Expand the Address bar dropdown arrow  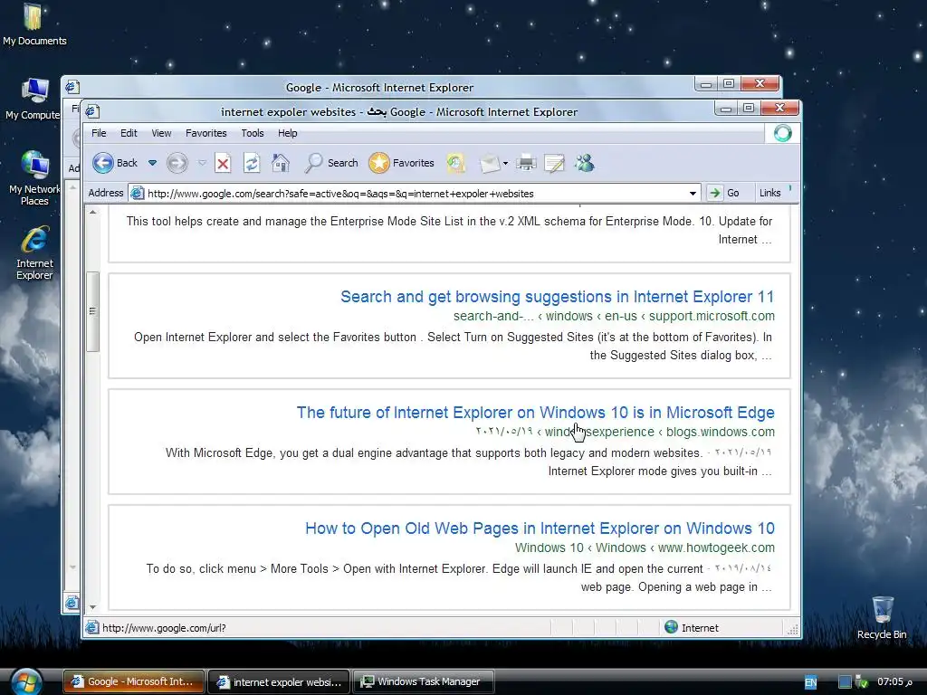693,194
